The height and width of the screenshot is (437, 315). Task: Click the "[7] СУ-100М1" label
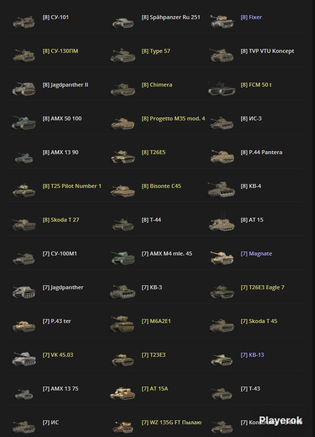(60, 253)
